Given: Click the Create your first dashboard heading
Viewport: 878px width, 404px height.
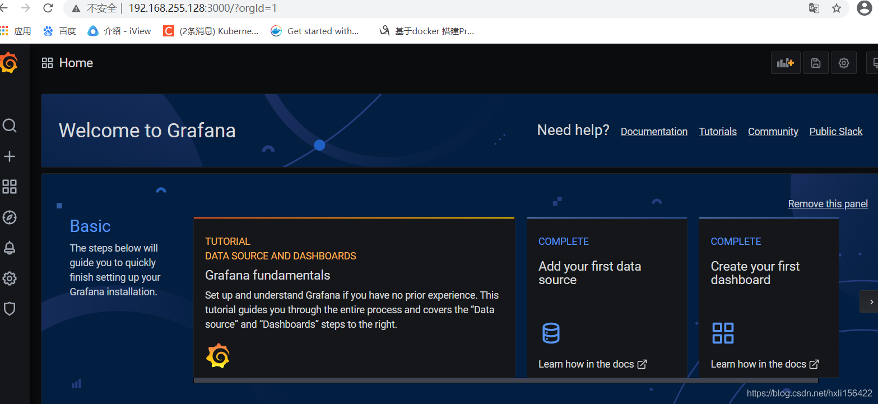Looking at the screenshot, I should tap(755, 273).
